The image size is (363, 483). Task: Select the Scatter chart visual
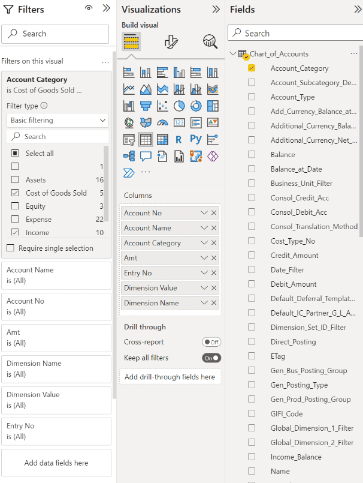(x=162, y=106)
